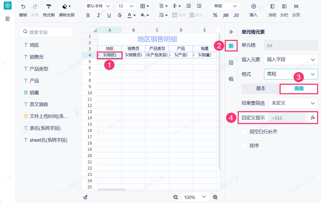The width and height of the screenshot is (321, 203).
Task: Click the Page break (分页) button
Action: click(296, 10)
